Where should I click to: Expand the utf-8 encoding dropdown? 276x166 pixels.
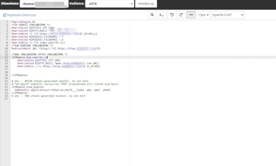pos(110,4)
